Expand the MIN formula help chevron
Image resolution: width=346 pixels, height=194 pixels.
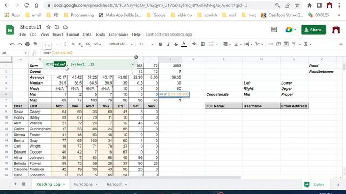tap(133, 64)
